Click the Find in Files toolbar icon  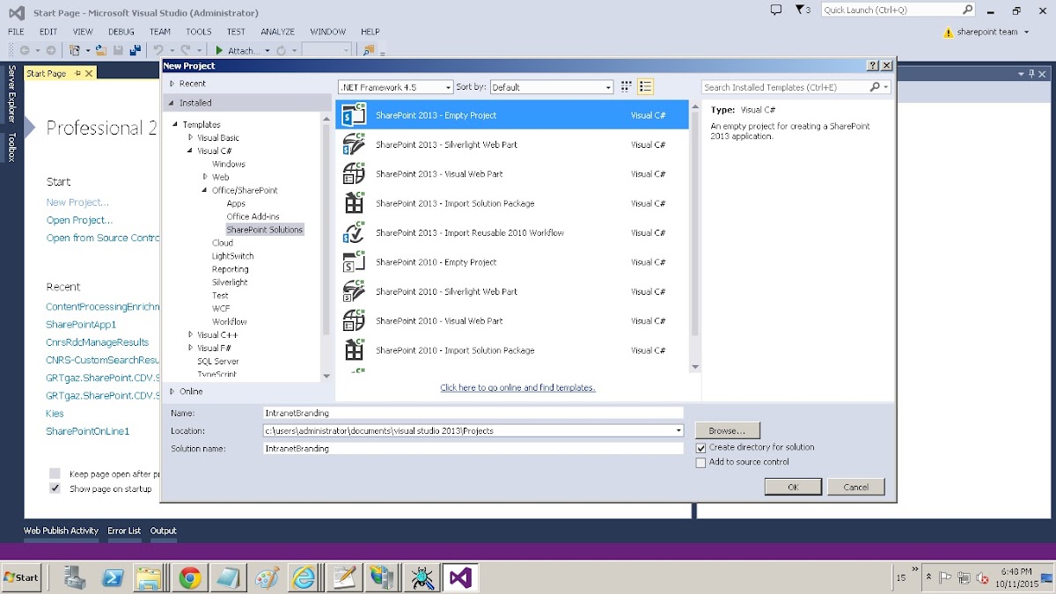pos(369,50)
